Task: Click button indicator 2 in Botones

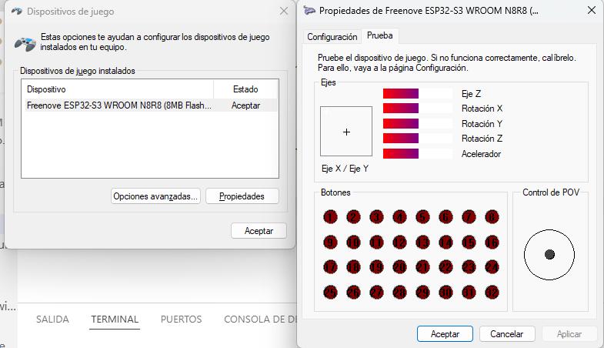Action: tap(353, 217)
